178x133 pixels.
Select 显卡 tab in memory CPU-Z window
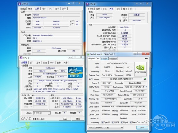tap(125, 9)
